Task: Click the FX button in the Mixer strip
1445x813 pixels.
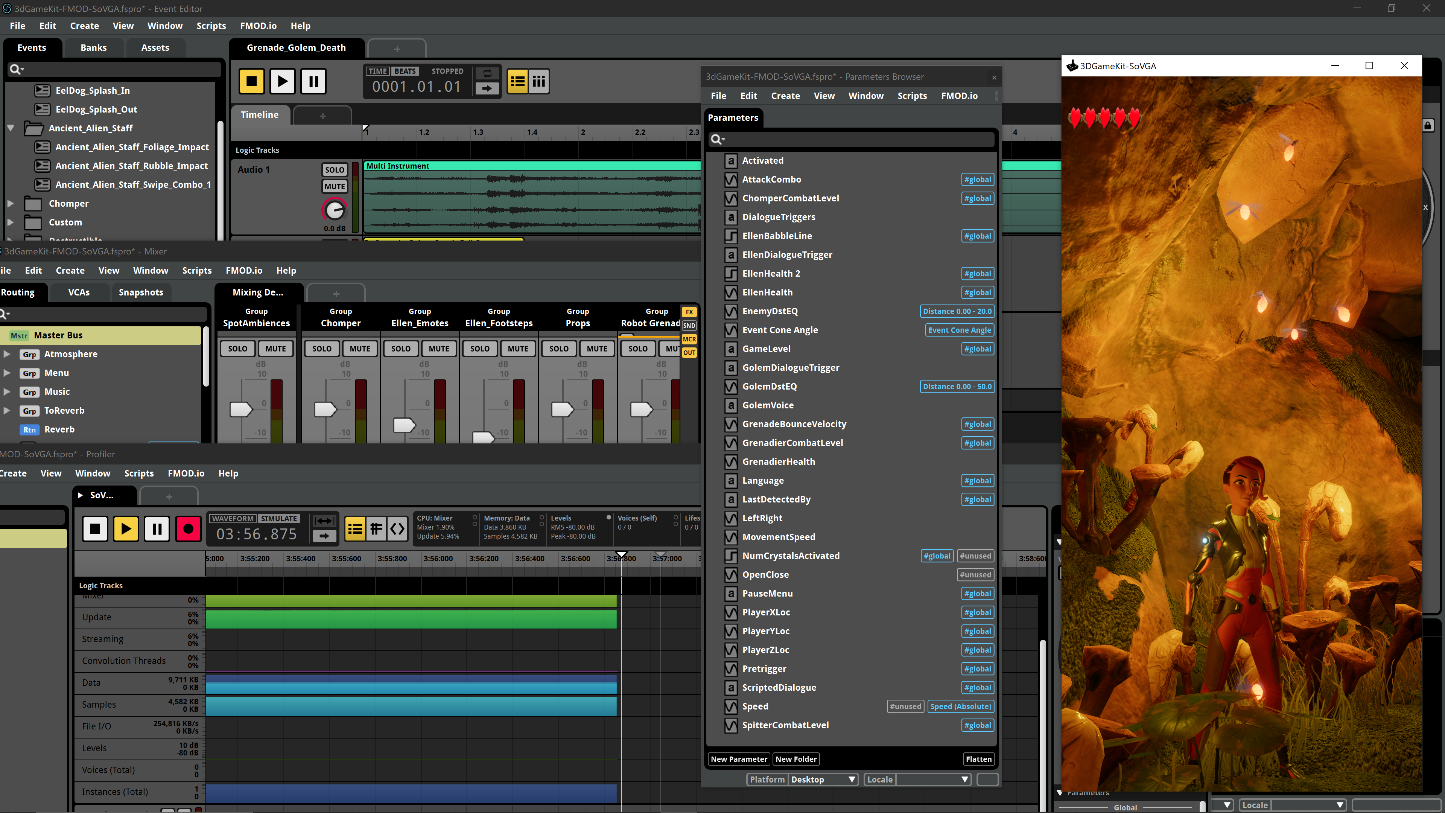Action: [x=689, y=312]
